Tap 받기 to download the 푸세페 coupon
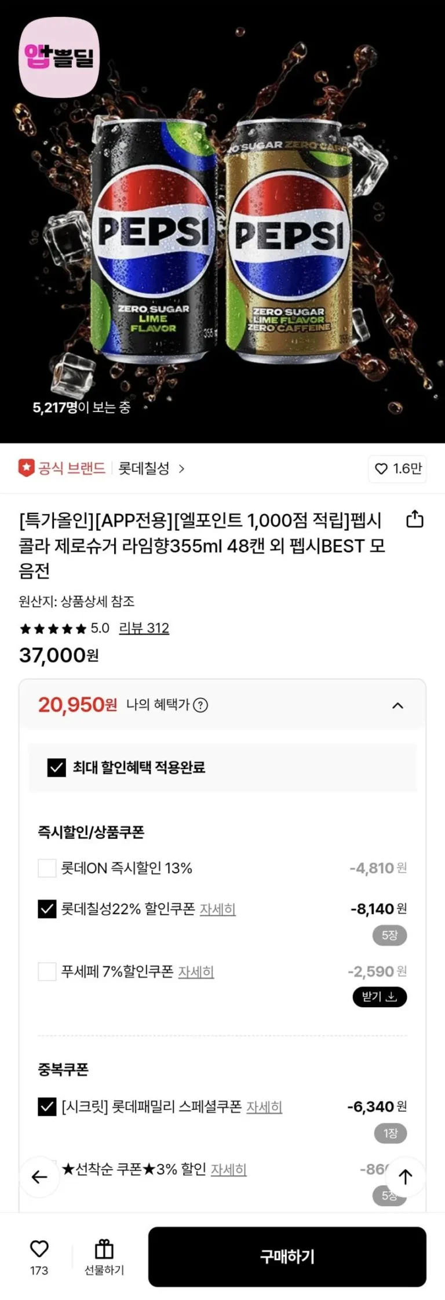The image size is (445, 1300). (380, 997)
